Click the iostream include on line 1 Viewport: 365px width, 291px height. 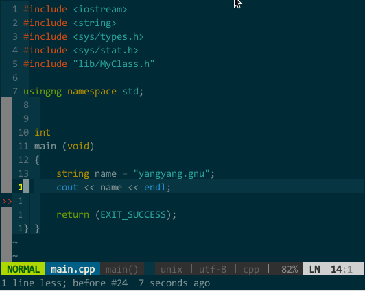(100, 10)
